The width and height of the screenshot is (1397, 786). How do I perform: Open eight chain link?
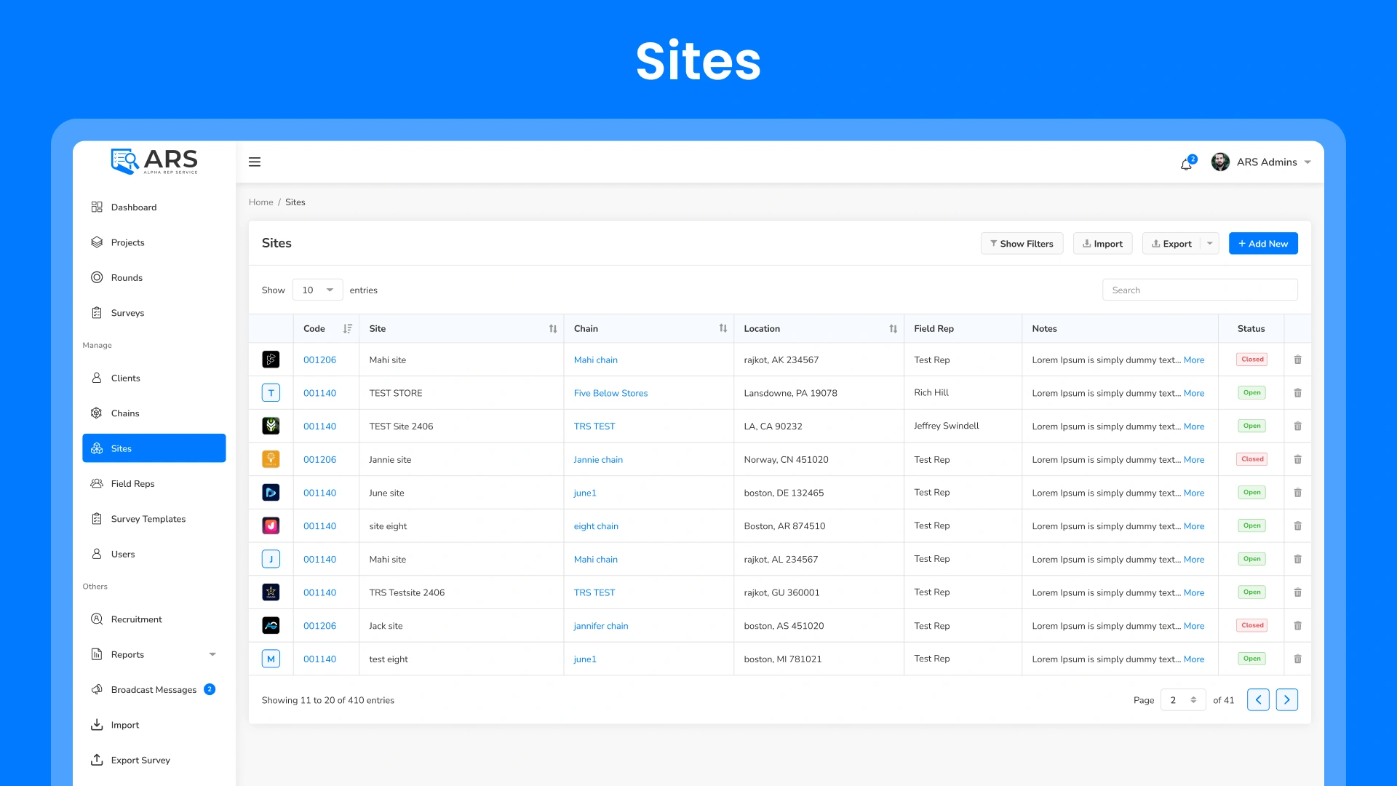pyautogui.click(x=596, y=526)
